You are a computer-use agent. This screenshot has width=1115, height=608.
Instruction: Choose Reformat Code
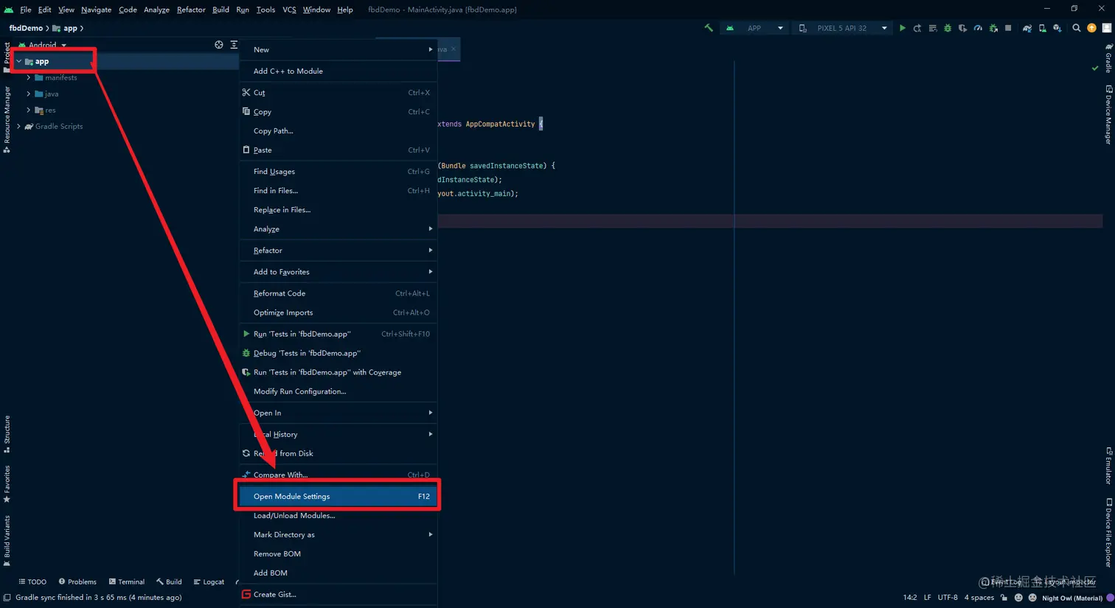tap(338, 293)
